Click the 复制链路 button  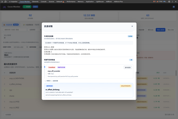point(128,67)
